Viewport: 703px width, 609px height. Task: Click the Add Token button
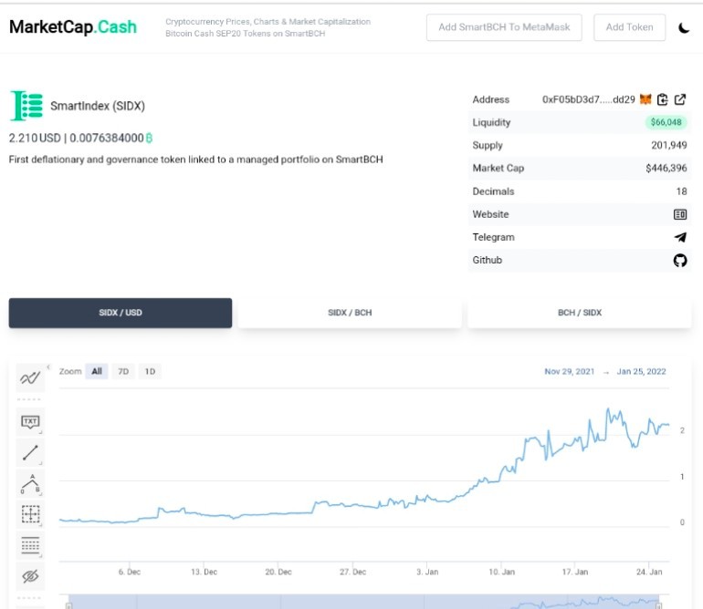(x=629, y=27)
